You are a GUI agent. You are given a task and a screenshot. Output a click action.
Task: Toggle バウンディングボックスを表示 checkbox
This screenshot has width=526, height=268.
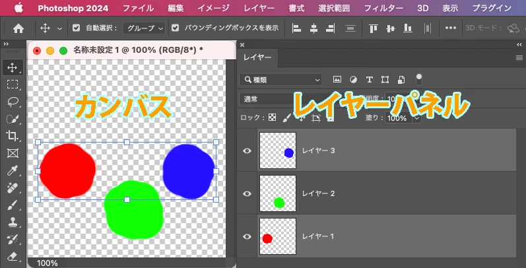(175, 28)
